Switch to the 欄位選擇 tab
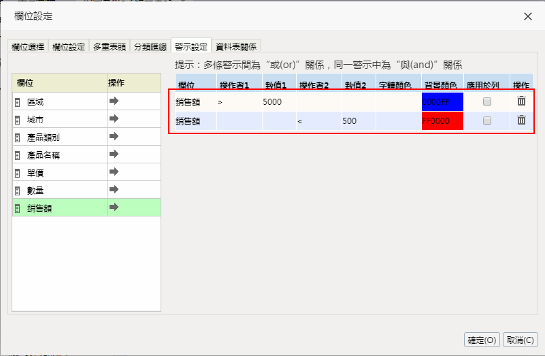545x356 pixels. (x=28, y=47)
